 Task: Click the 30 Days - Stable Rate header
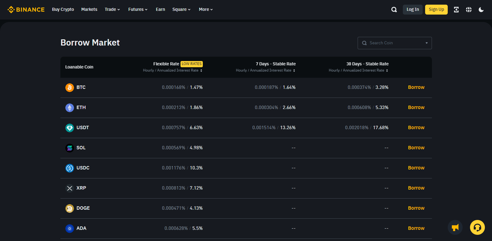tap(367, 64)
